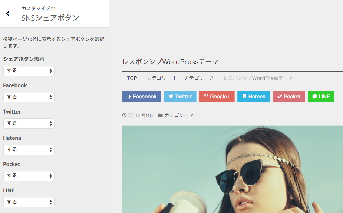Image resolution: width=343 pixels, height=213 pixels.
Task: Click the シェアボタン表示 label
Action: coord(24,59)
